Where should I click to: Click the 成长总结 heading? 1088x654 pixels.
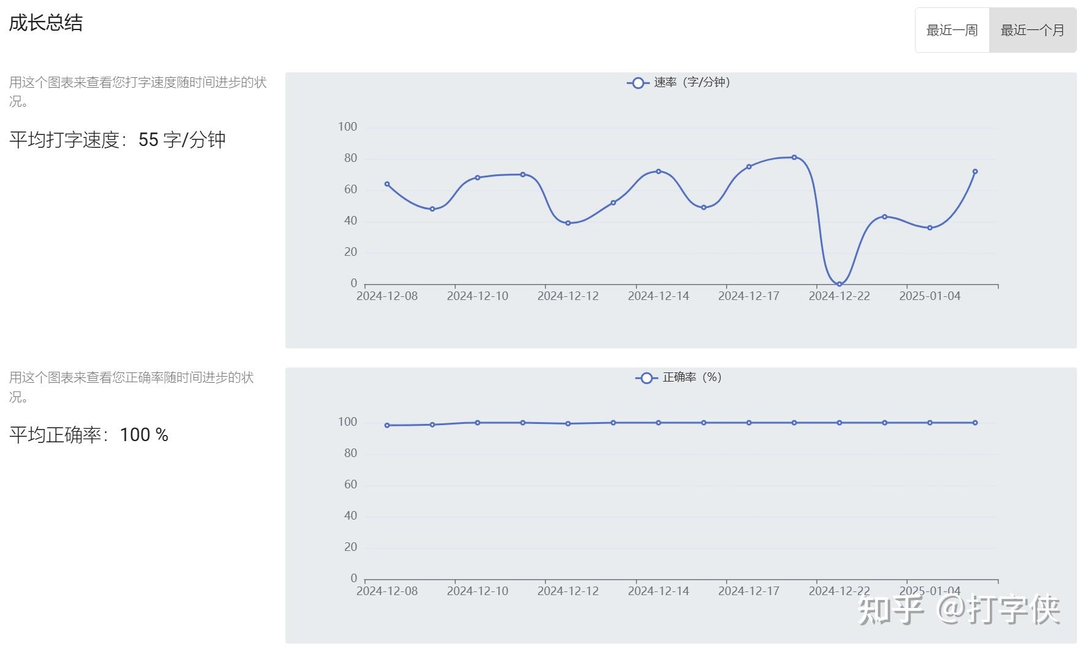tap(46, 23)
